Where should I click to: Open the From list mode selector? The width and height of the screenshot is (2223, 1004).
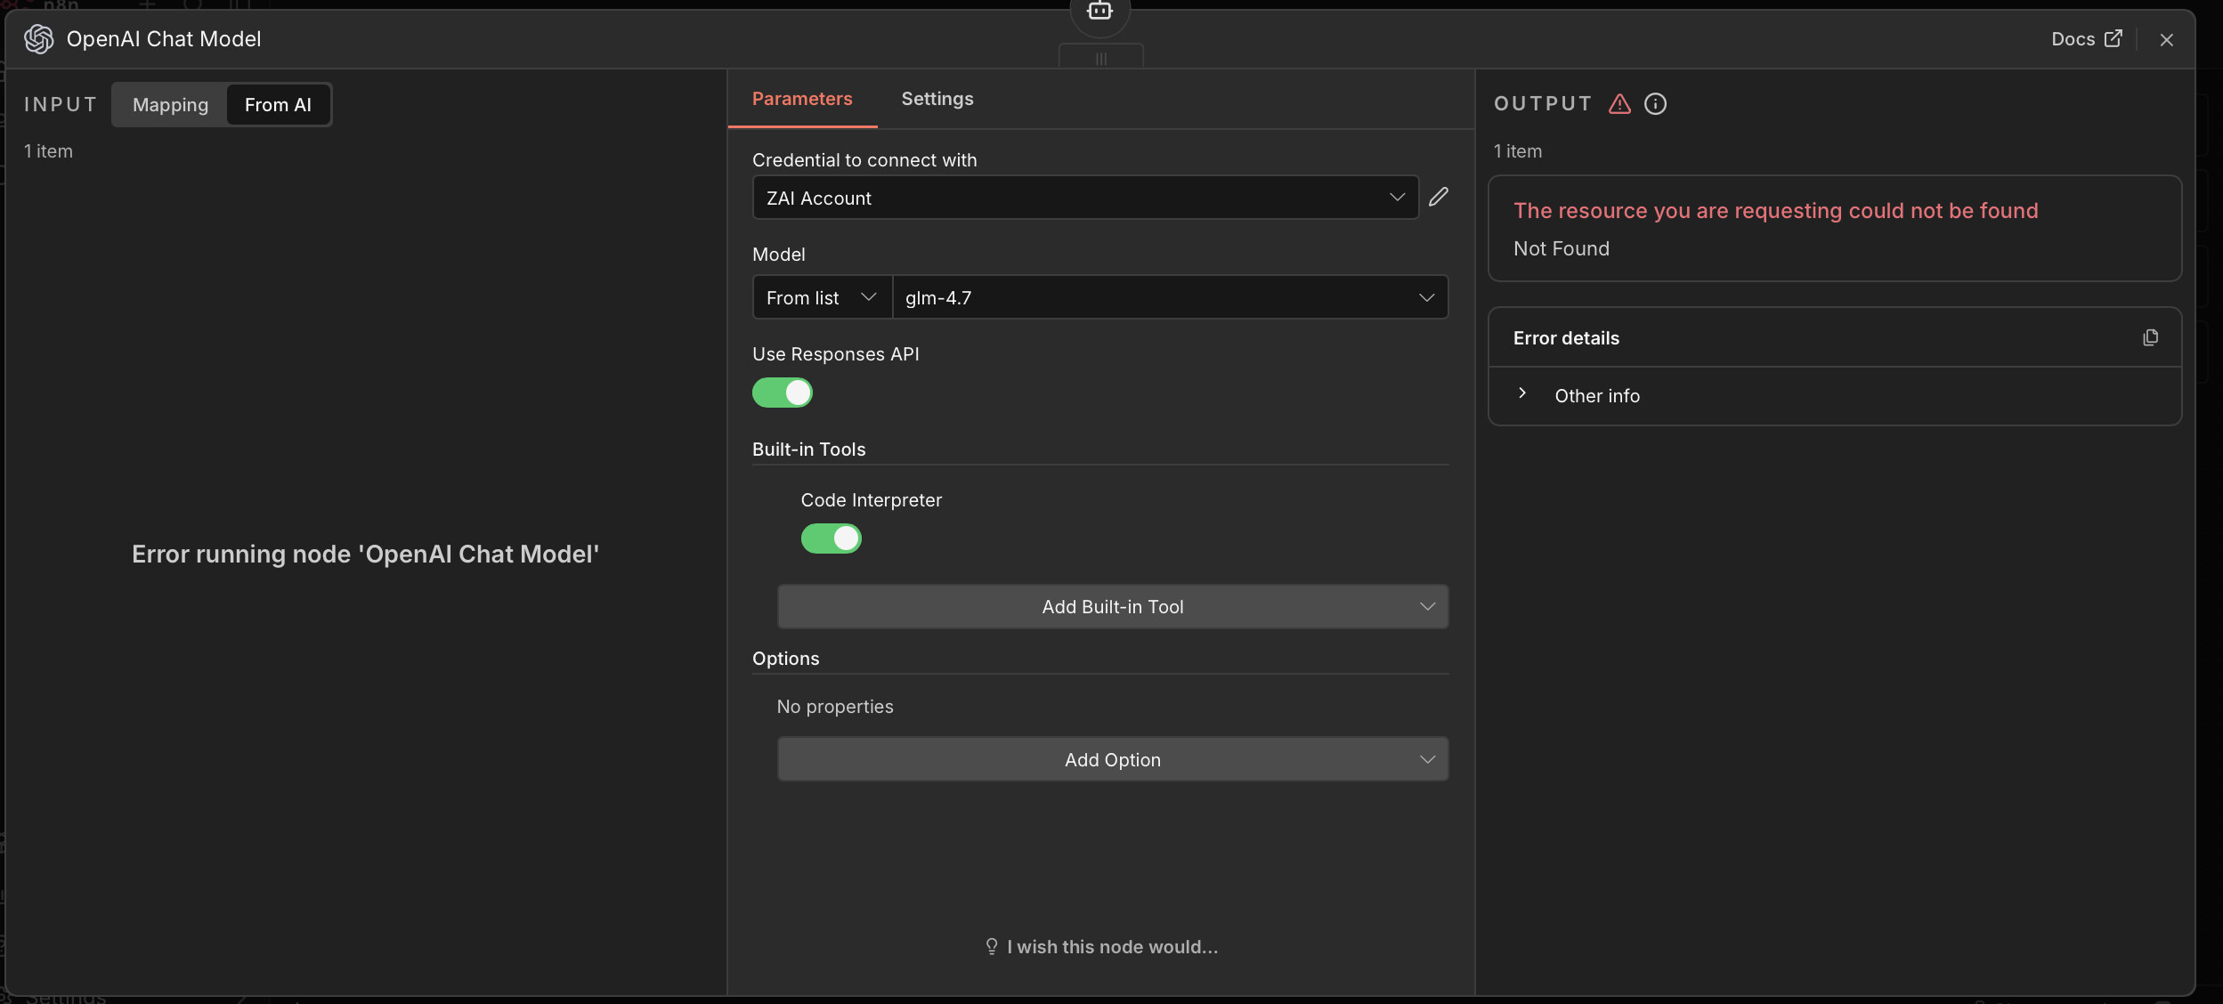click(821, 297)
